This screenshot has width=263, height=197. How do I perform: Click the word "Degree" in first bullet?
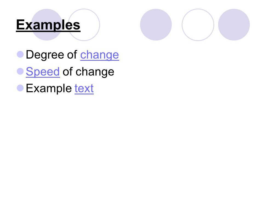(45, 55)
